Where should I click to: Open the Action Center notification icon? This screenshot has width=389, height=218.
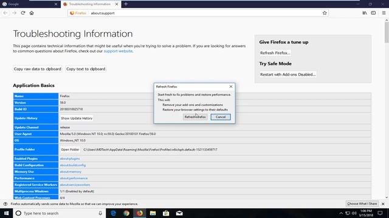380,213
